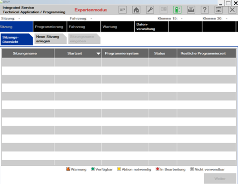Open the Wartung tab
Screen dimensions: 238x184
coord(118,27)
